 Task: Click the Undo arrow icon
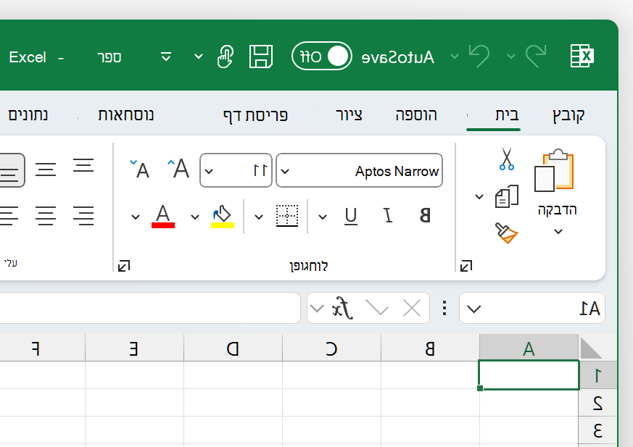pyautogui.click(x=479, y=56)
